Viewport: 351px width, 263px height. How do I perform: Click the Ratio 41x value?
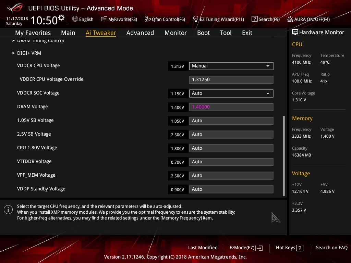pyautogui.click(x=324, y=81)
